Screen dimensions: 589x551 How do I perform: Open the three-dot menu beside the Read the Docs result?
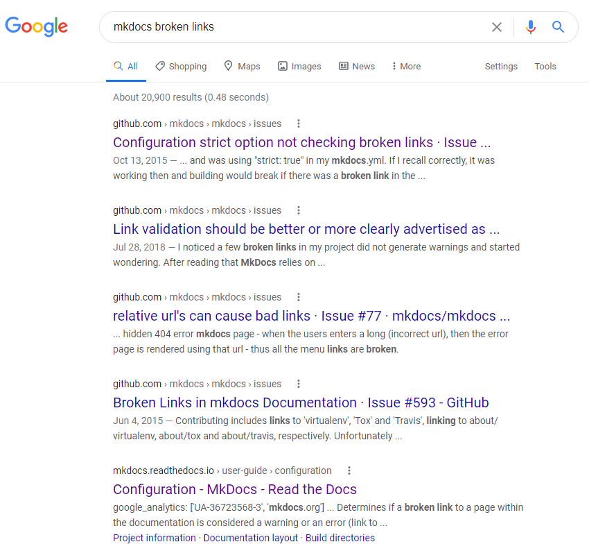click(349, 470)
